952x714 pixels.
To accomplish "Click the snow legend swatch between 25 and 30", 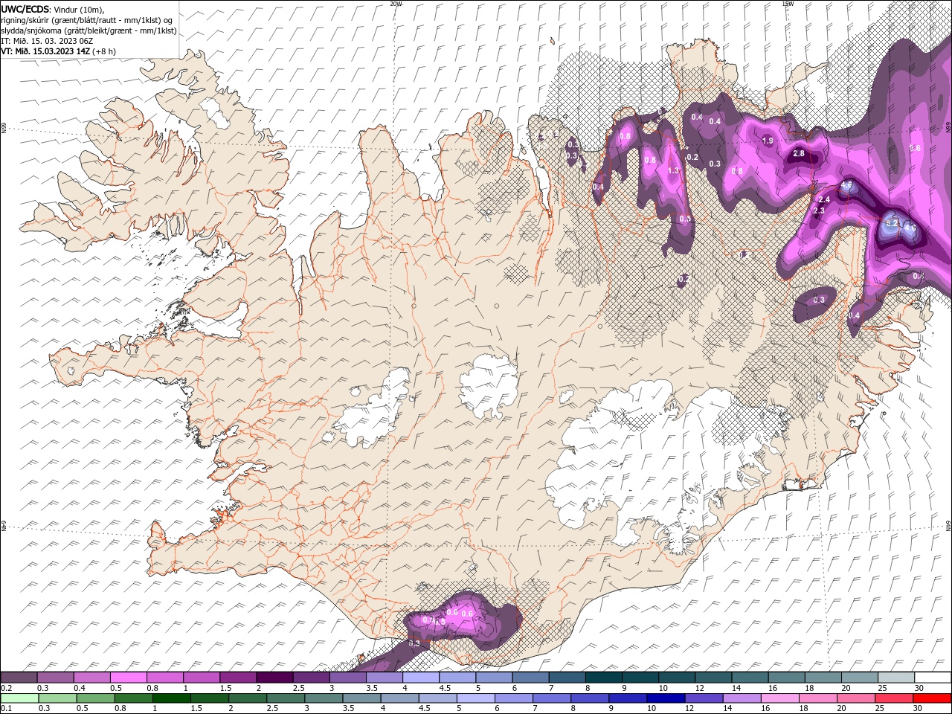I will (x=896, y=678).
